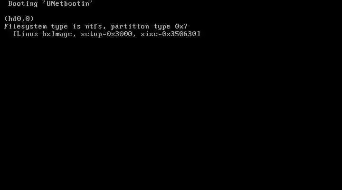Click the word 'size' in kernel line
This screenshot has height=190, width=342.
149,34
